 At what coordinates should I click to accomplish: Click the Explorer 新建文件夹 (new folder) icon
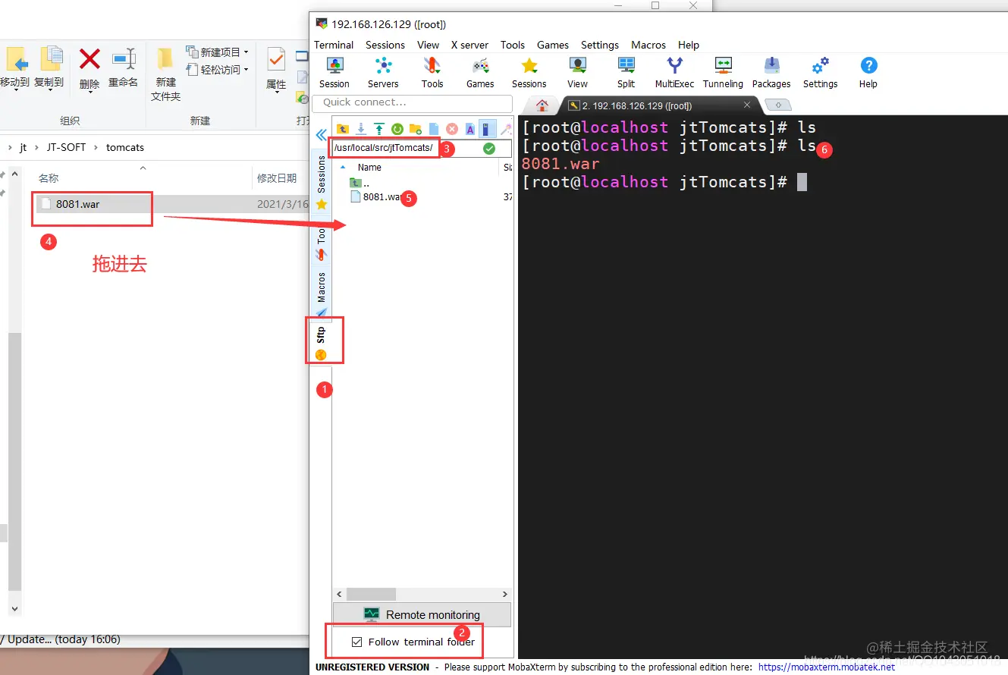(x=165, y=58)
